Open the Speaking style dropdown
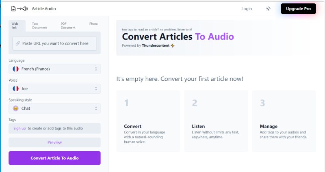325x172 pixels. [54, 108]
